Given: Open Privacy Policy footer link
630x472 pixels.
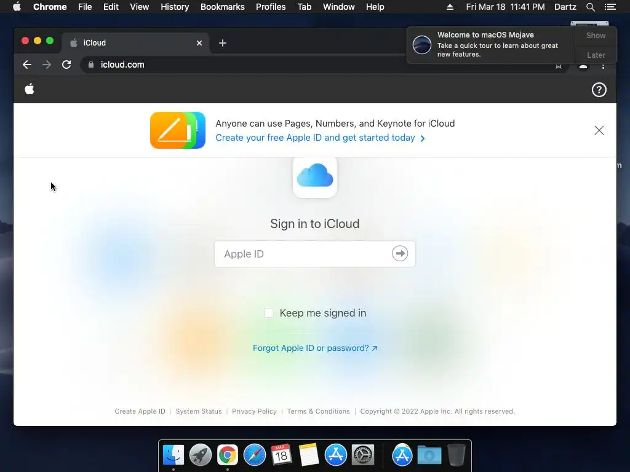Looking at the screenshot, I should (x=254, y=411).
